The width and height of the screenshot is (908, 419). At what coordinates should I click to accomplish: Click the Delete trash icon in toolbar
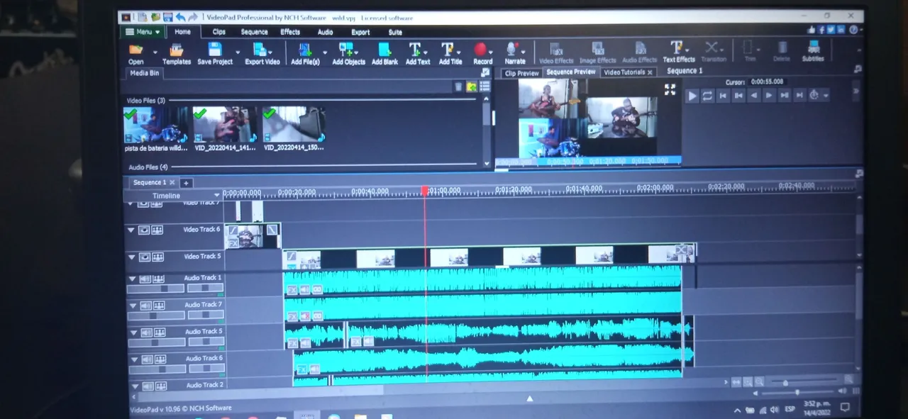point(781,52)
